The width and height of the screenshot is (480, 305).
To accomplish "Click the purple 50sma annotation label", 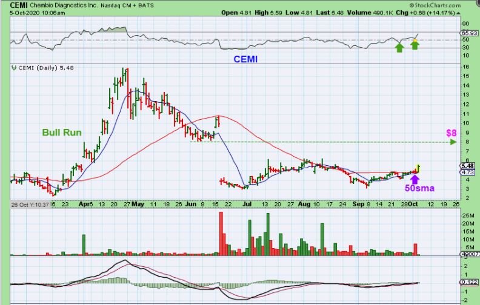I will click(419, 188).
